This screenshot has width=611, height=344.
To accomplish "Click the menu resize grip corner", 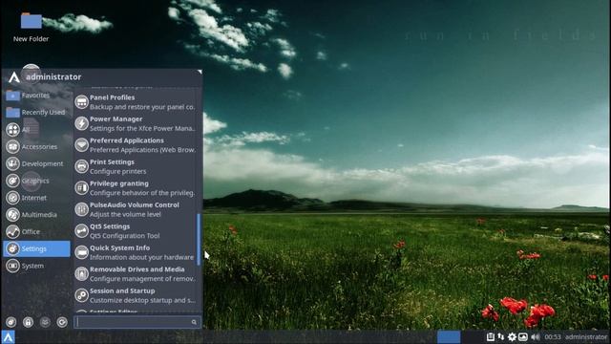I will tap(200, 72).
